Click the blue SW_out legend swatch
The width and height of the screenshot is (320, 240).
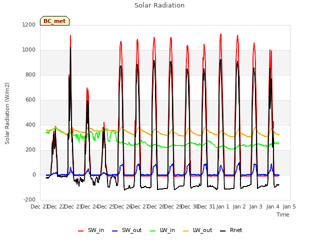(115, 231)
